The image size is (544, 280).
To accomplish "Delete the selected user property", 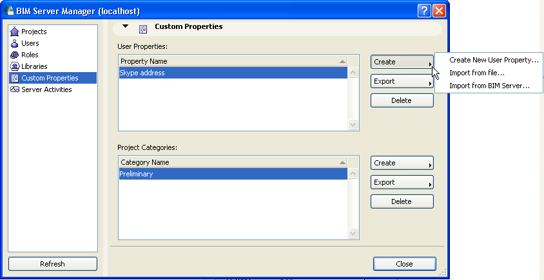I will pyautogui.click(x=402, y=100).
